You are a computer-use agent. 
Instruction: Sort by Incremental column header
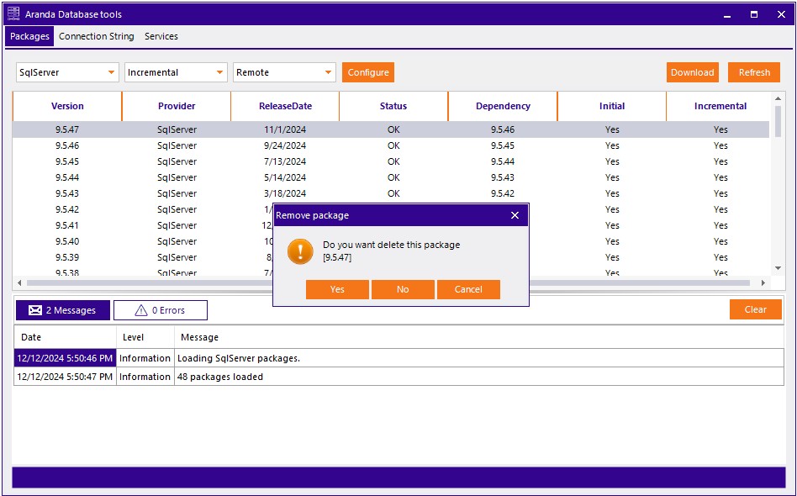720,106
